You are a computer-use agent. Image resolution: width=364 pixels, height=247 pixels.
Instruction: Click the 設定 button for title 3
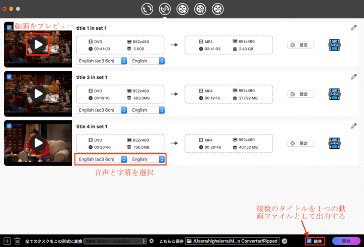coord(300,94)
